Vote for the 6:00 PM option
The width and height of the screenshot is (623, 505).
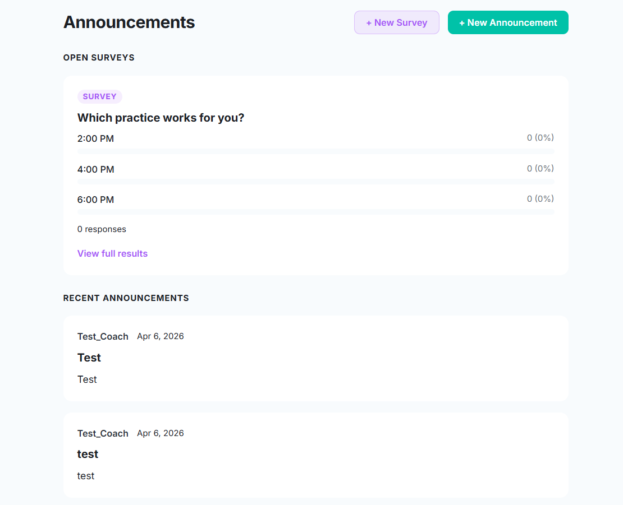(95, 199)
